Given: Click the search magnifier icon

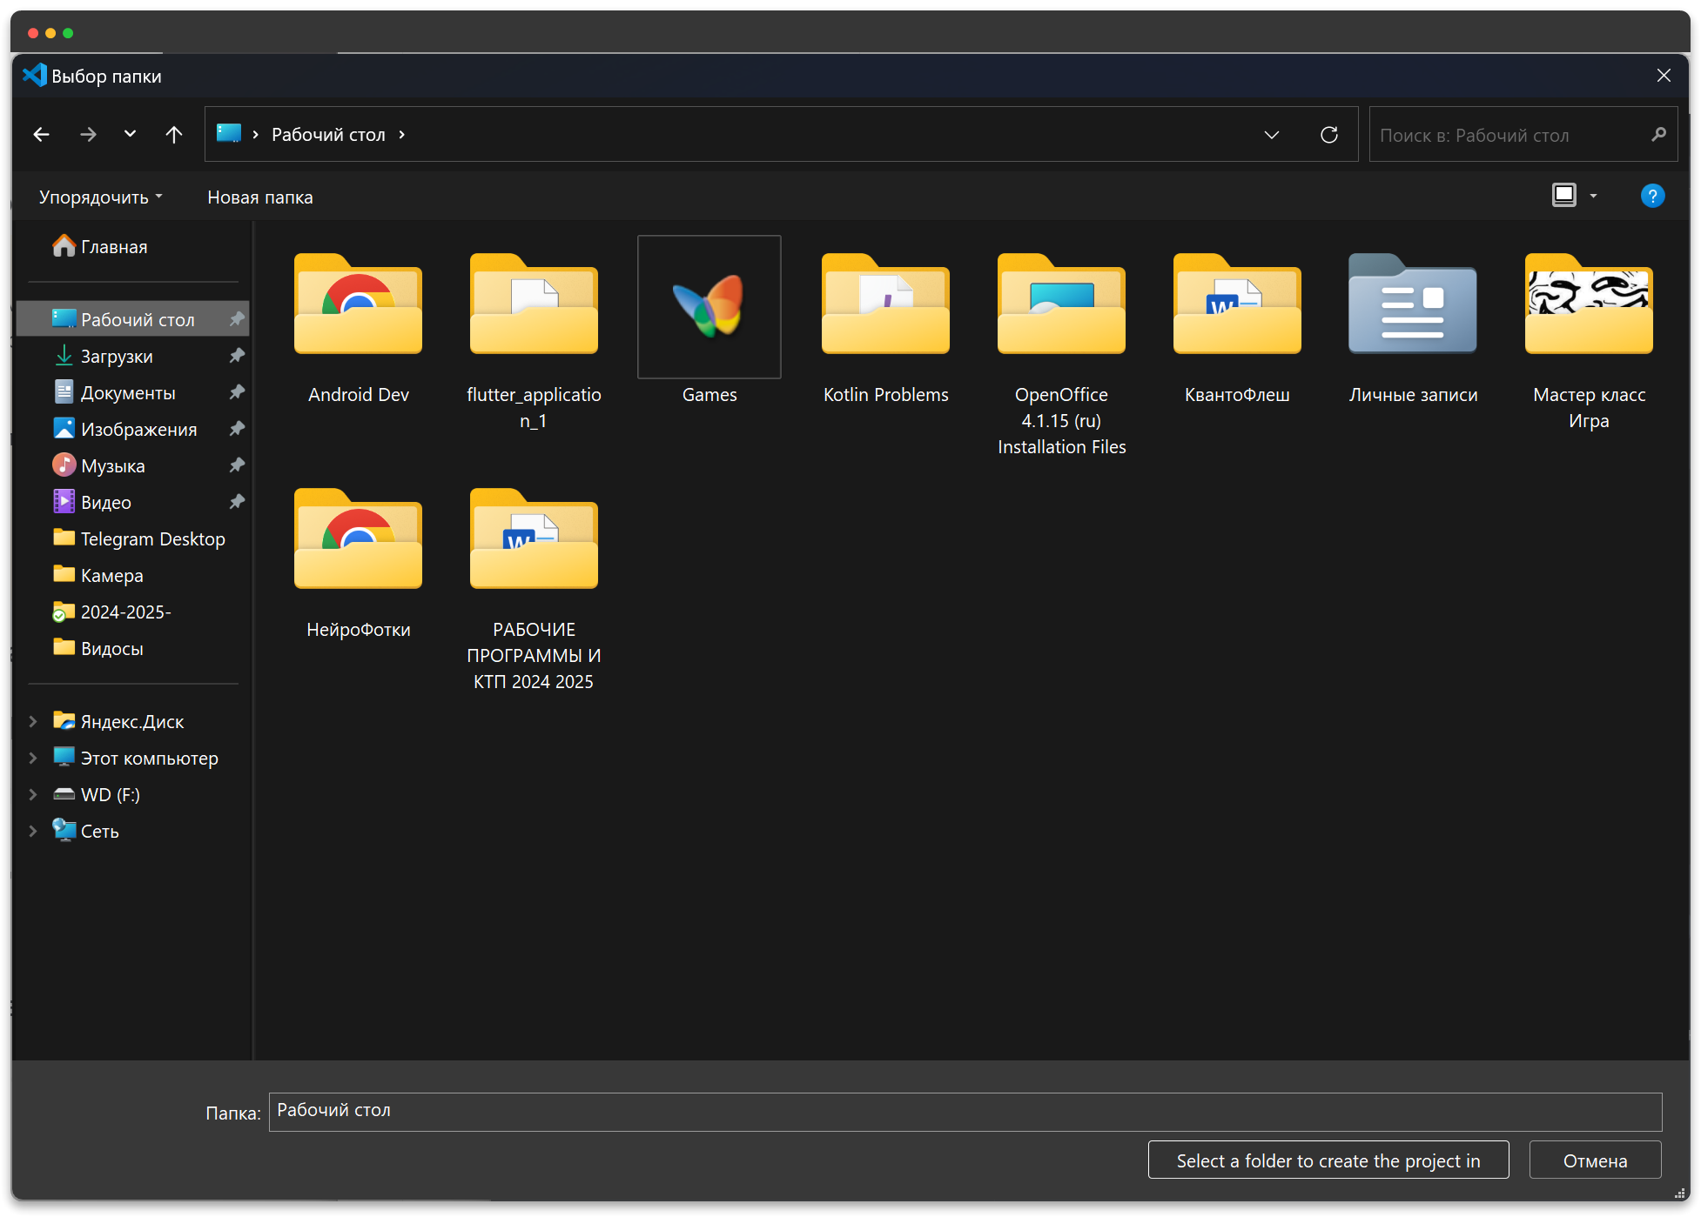Looking at the screenshot, I should pos(1658,134).
